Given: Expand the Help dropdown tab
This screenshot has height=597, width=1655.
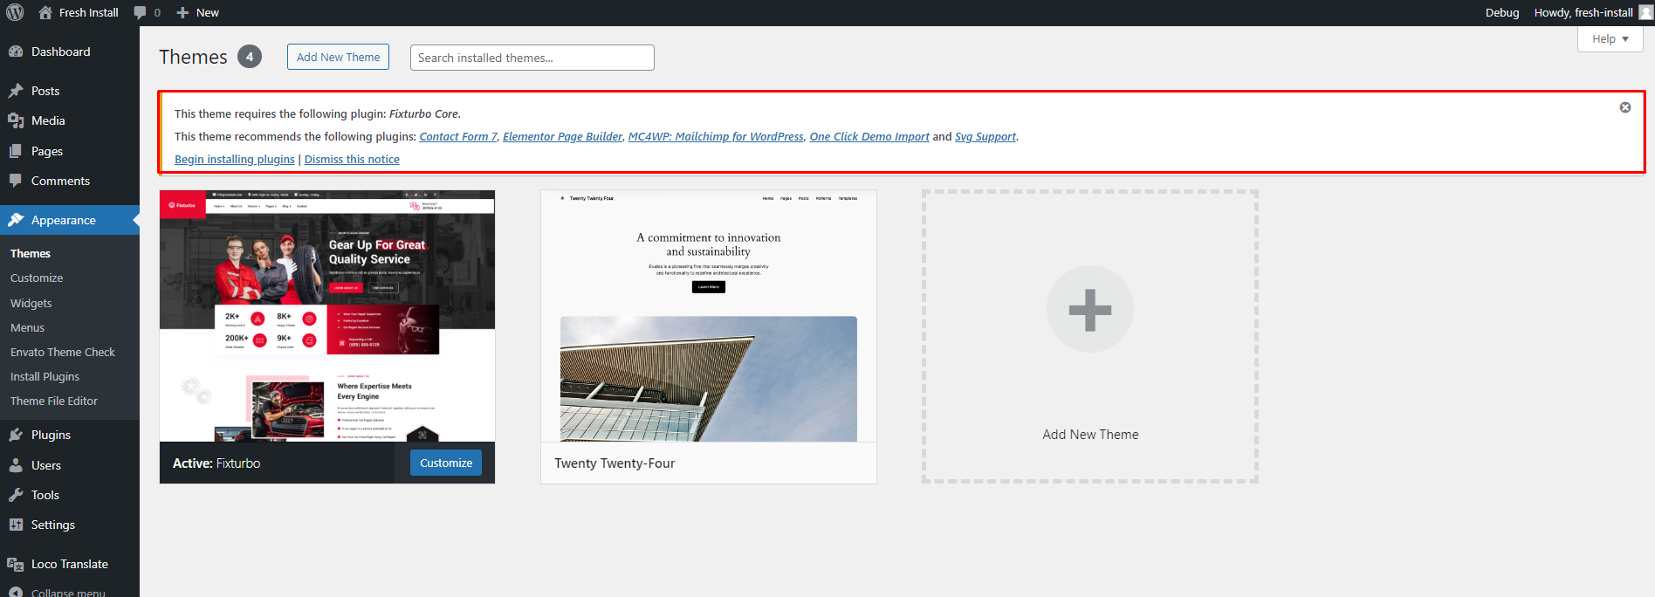Looking at the screenshot, I should [1610, 39].
